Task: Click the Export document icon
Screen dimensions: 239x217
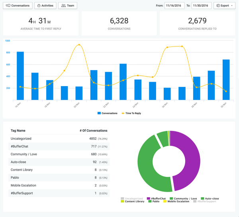Action: click(218, 6)
